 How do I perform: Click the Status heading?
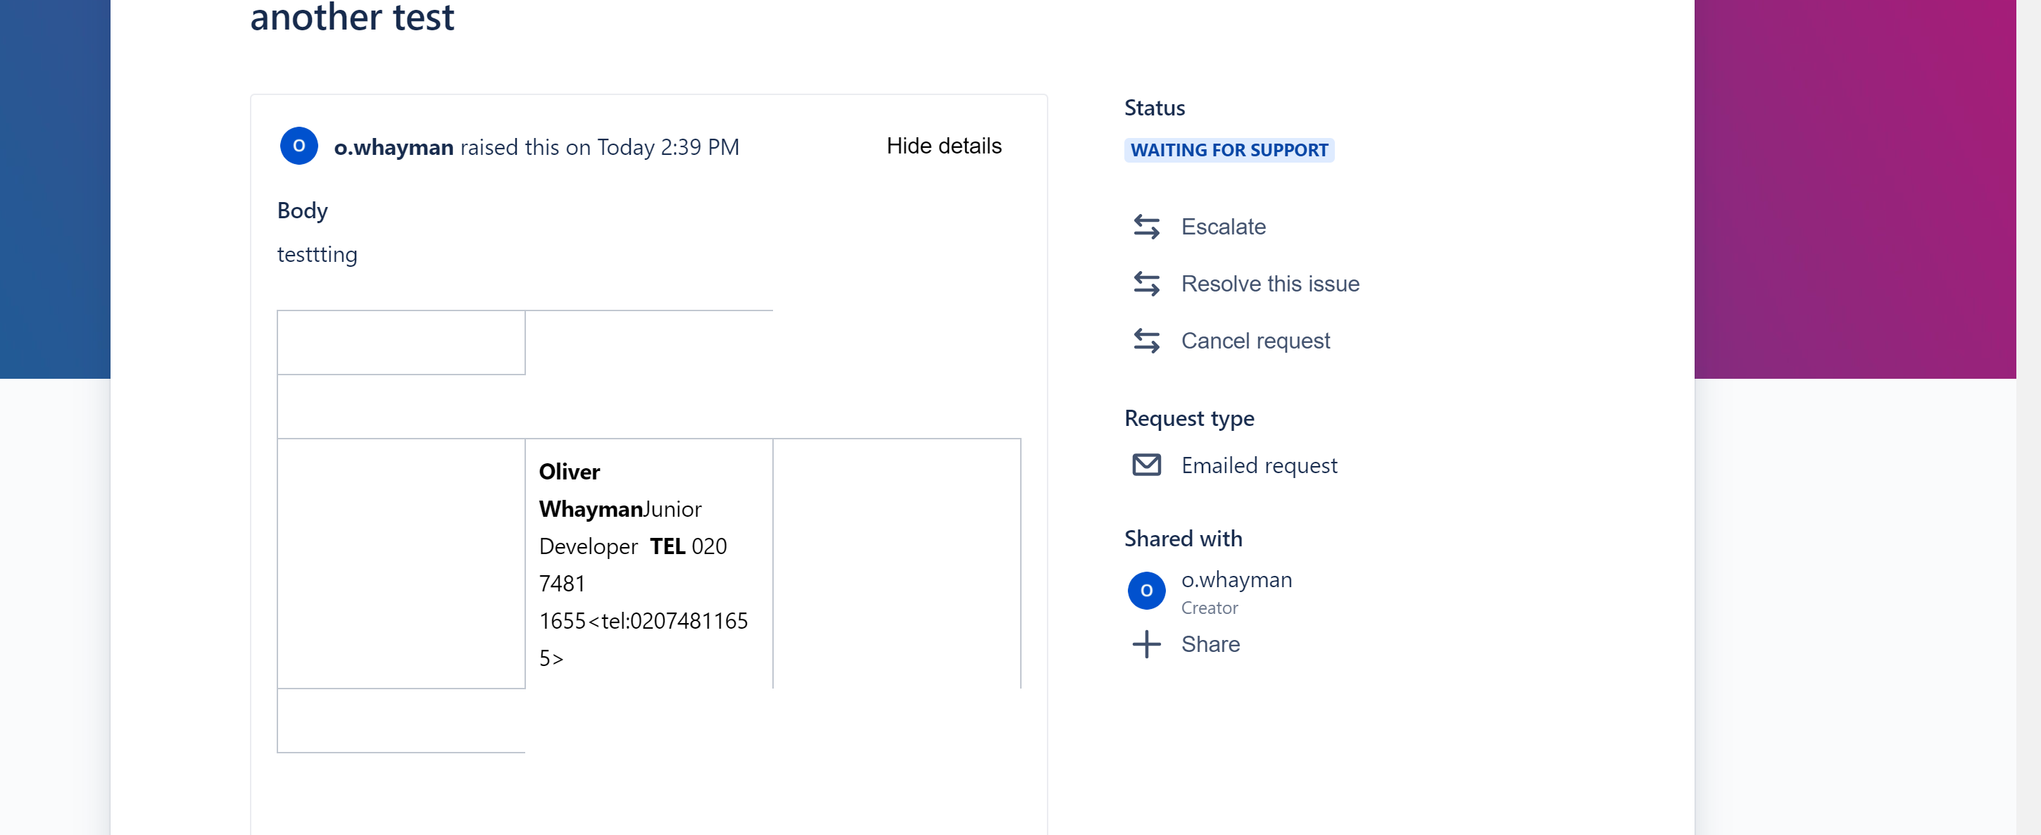coord(1155,108)
